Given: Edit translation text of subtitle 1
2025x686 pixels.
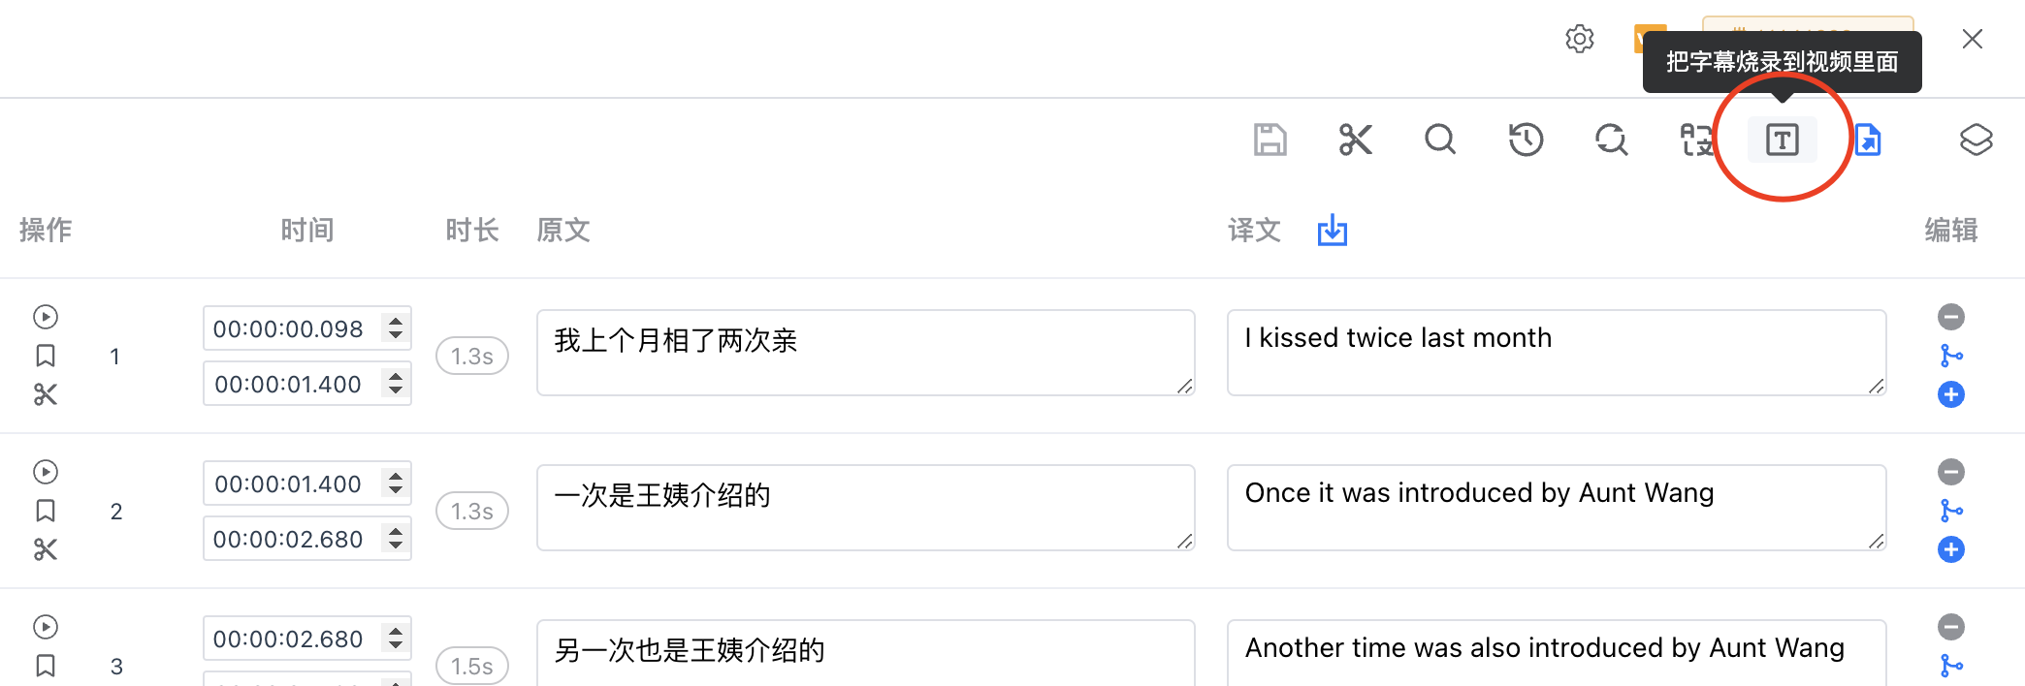Looking at the screenshot, I should click(1556, 353).
